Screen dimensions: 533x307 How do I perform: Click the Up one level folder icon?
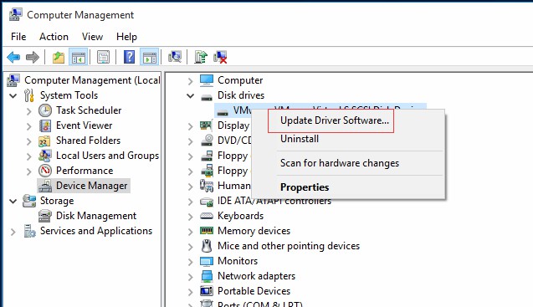(x=59, y=57)
